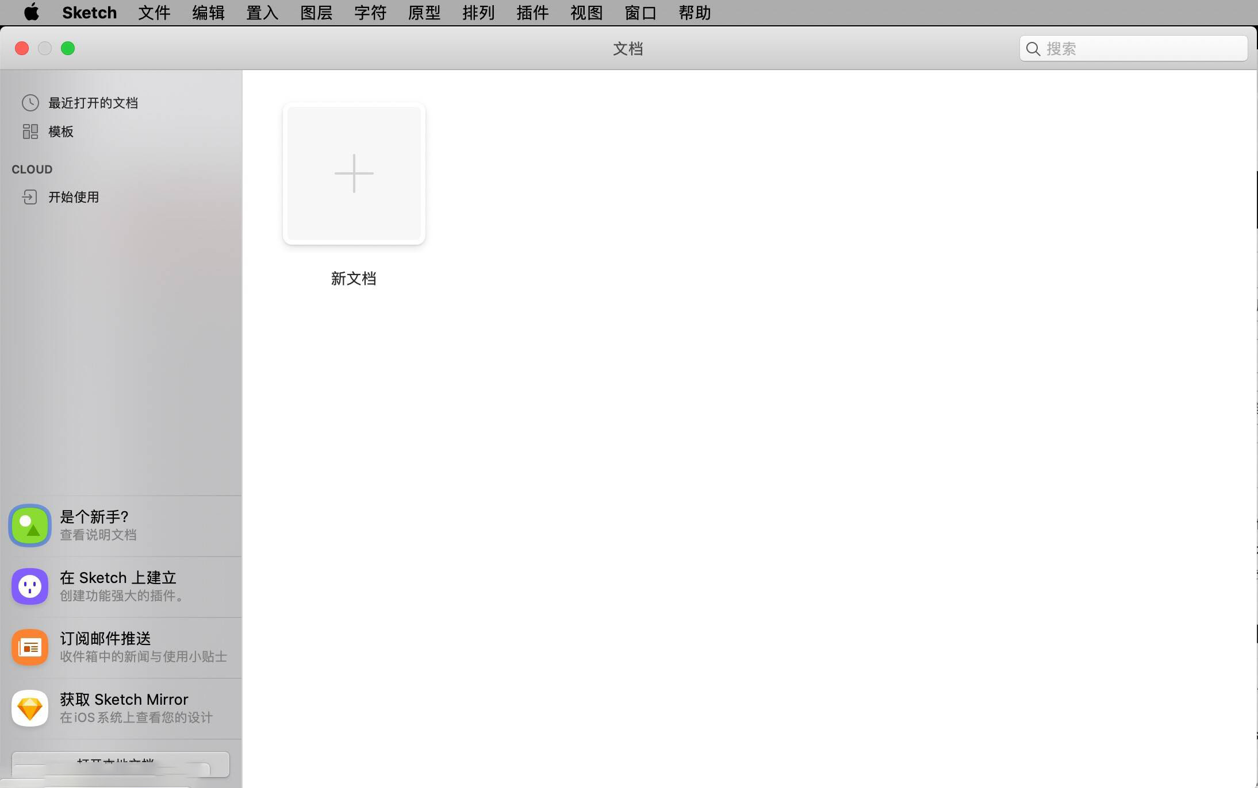Click the open local document button at bottom

click(x=121, y=764)
